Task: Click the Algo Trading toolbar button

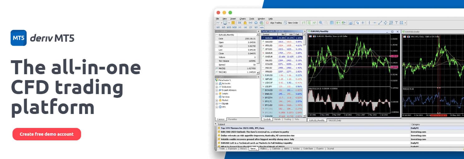Action: point(274,23)
